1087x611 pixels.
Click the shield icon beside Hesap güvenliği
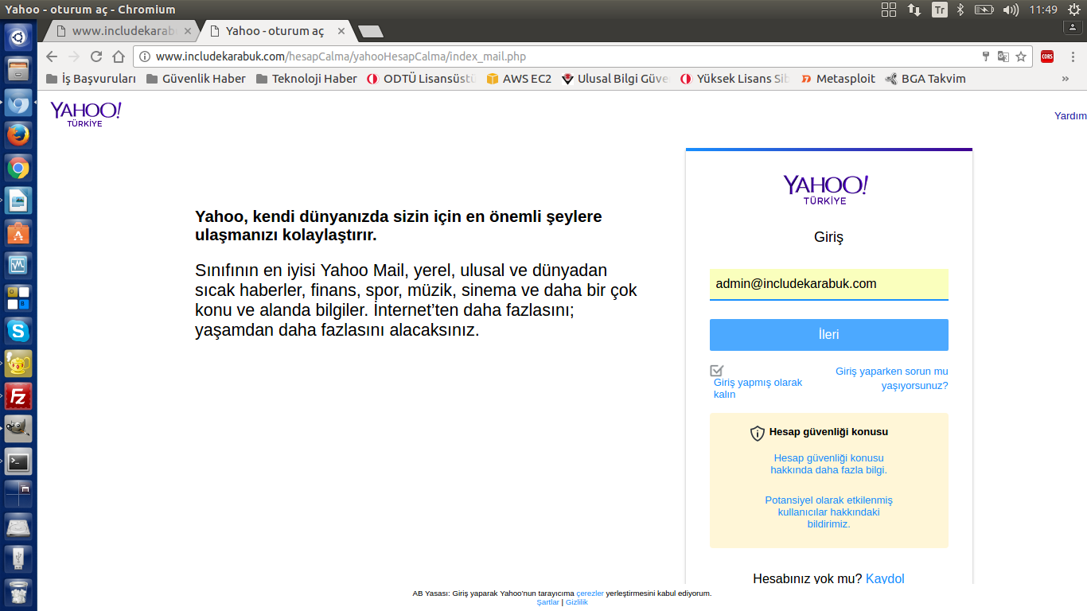pyautogui.click(x=758, y=434)
